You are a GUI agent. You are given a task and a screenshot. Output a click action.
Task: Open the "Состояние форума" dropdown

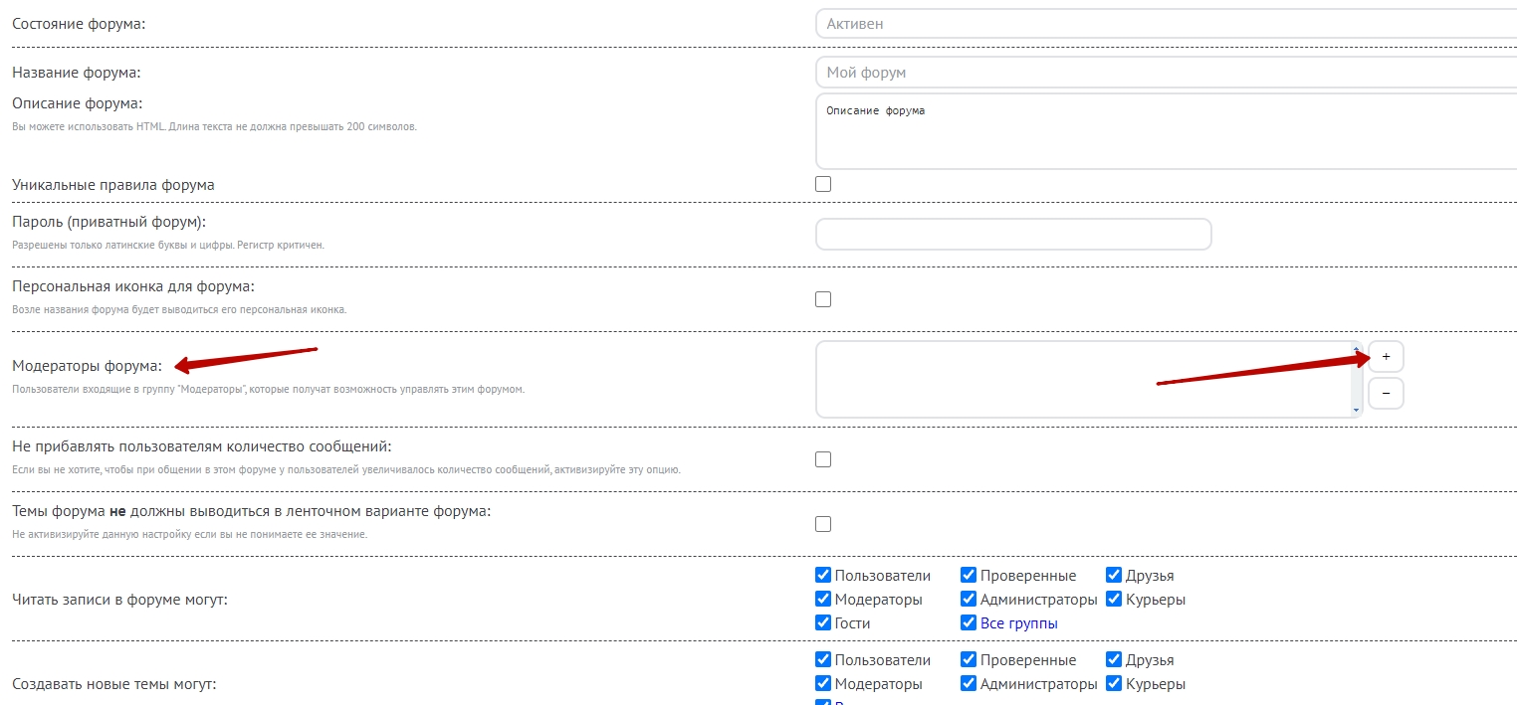1165,24
